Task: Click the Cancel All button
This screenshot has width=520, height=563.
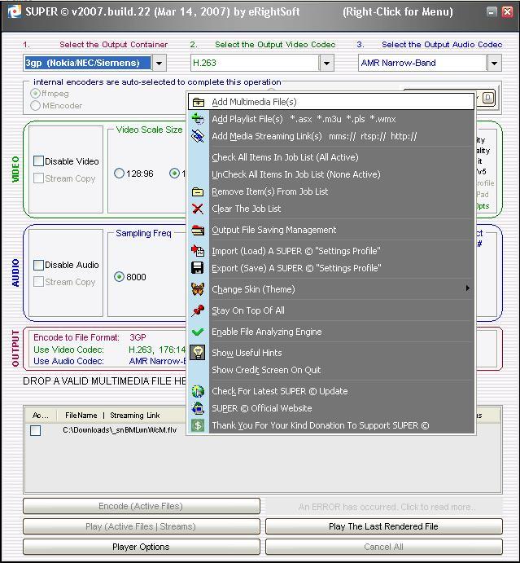Action: coord(384,547)
